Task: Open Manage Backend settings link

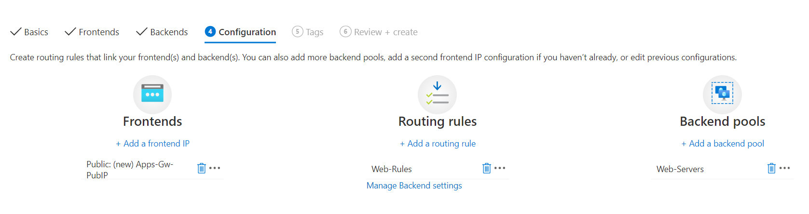Action: point(414,186)
